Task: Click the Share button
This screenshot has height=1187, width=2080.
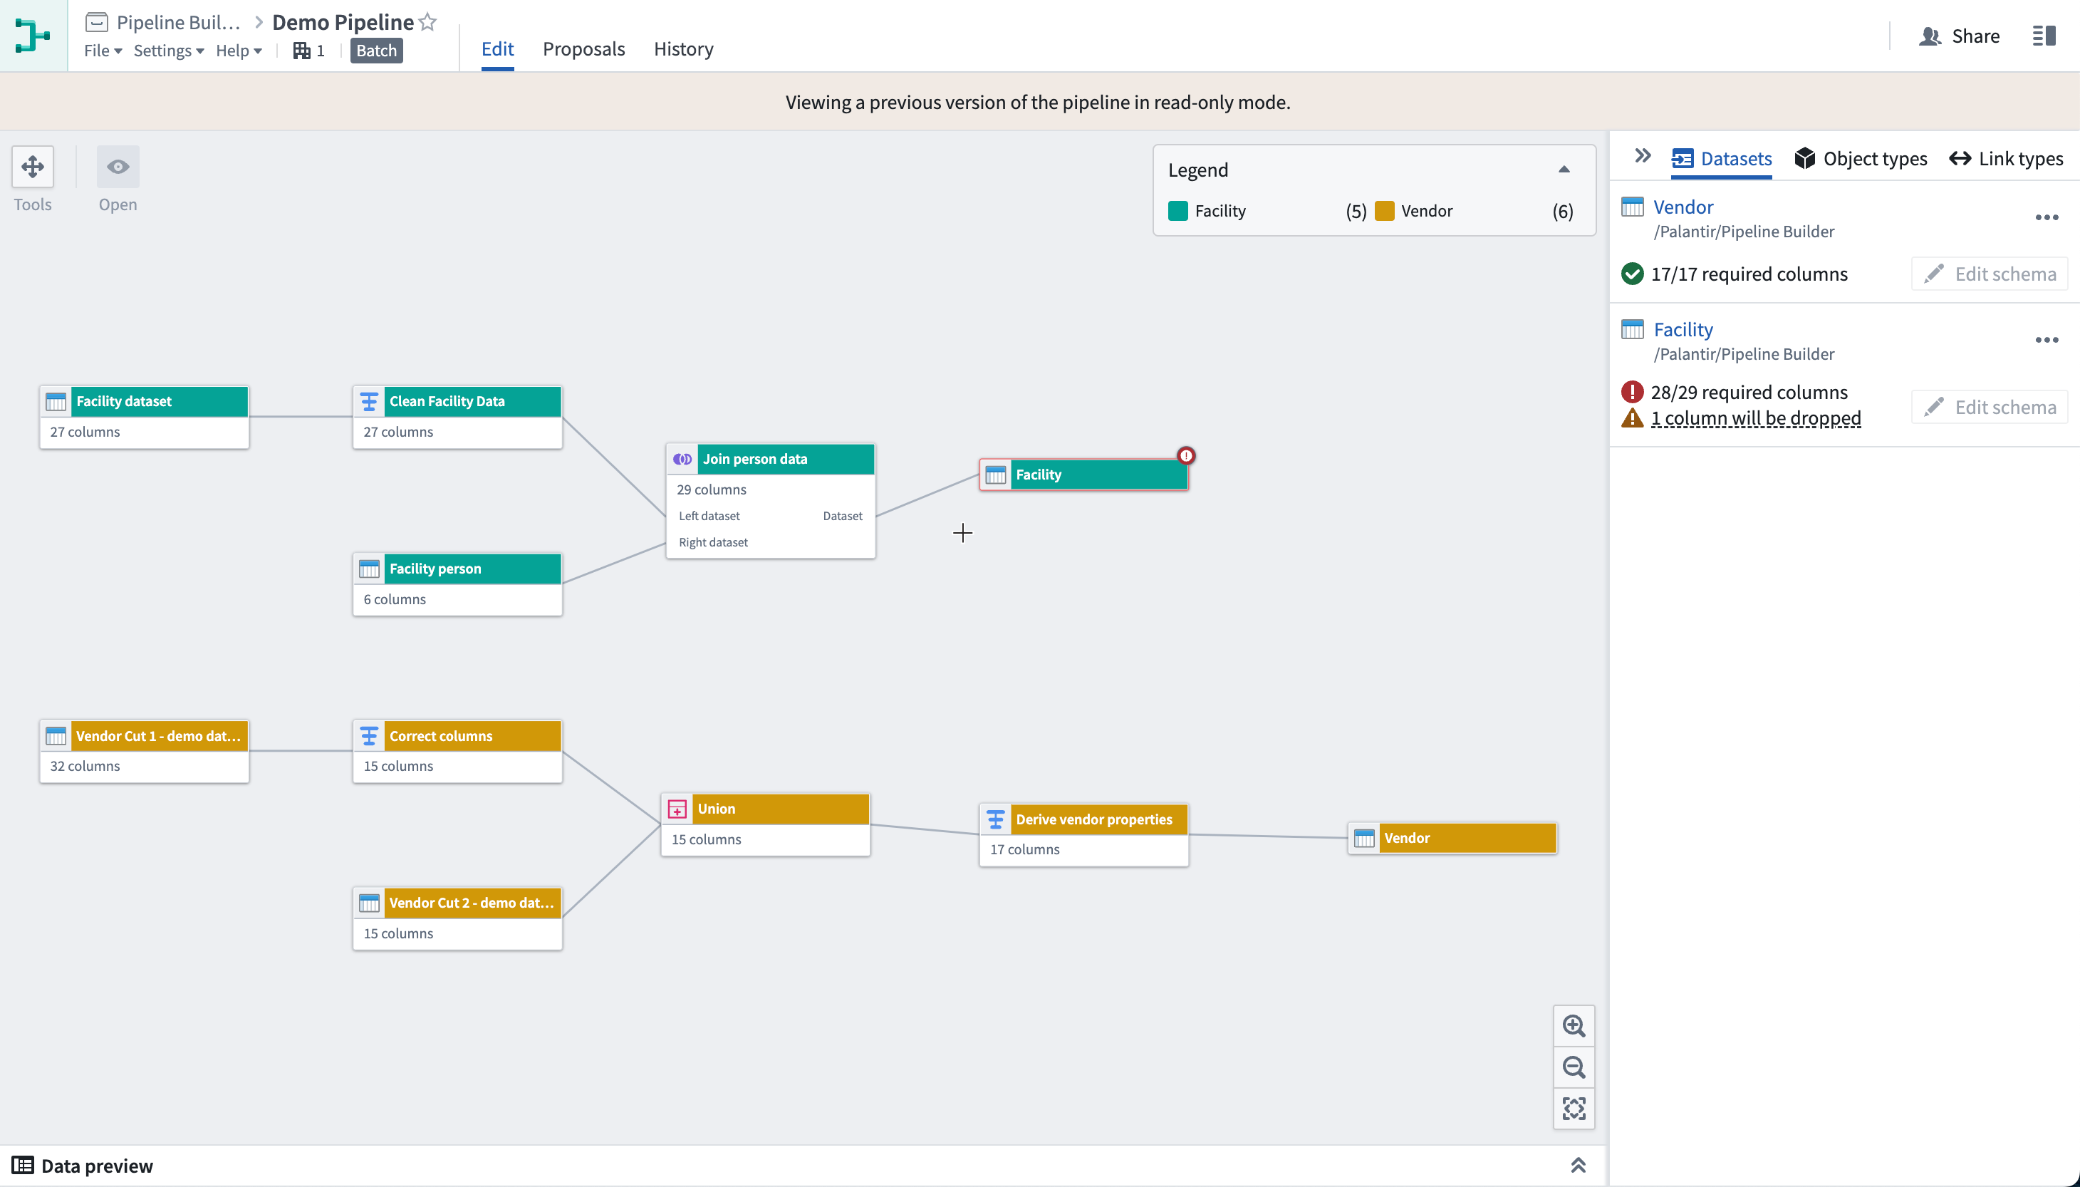Action: [1960, 36]
